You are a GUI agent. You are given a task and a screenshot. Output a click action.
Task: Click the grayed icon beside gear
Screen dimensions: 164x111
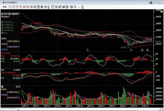75,7
